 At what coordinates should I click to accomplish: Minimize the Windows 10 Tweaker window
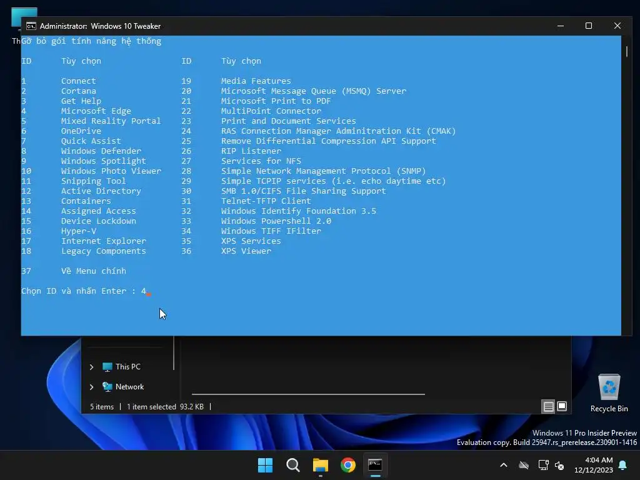[x=561, y=26]
